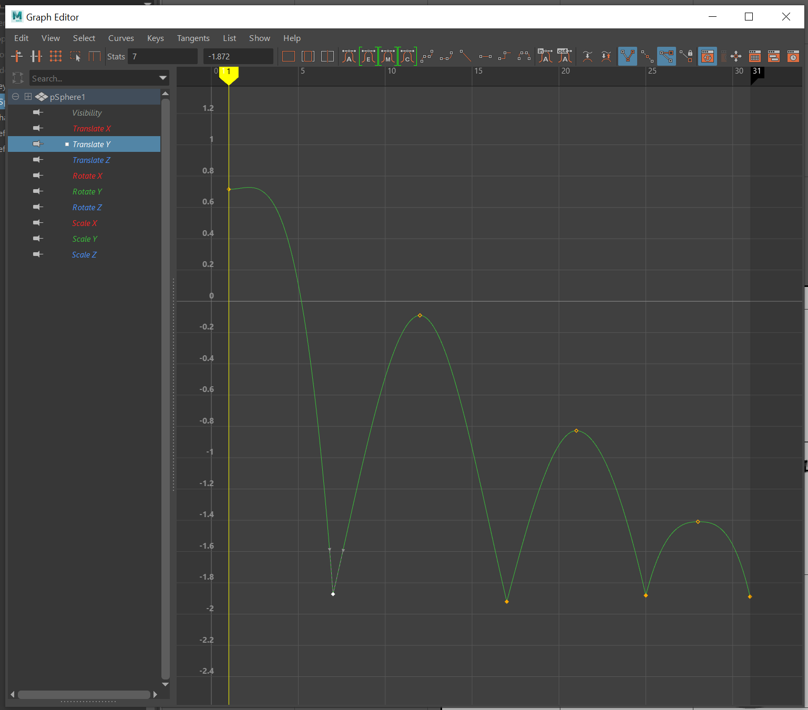Click the Frame All icon

pos(289,56)
